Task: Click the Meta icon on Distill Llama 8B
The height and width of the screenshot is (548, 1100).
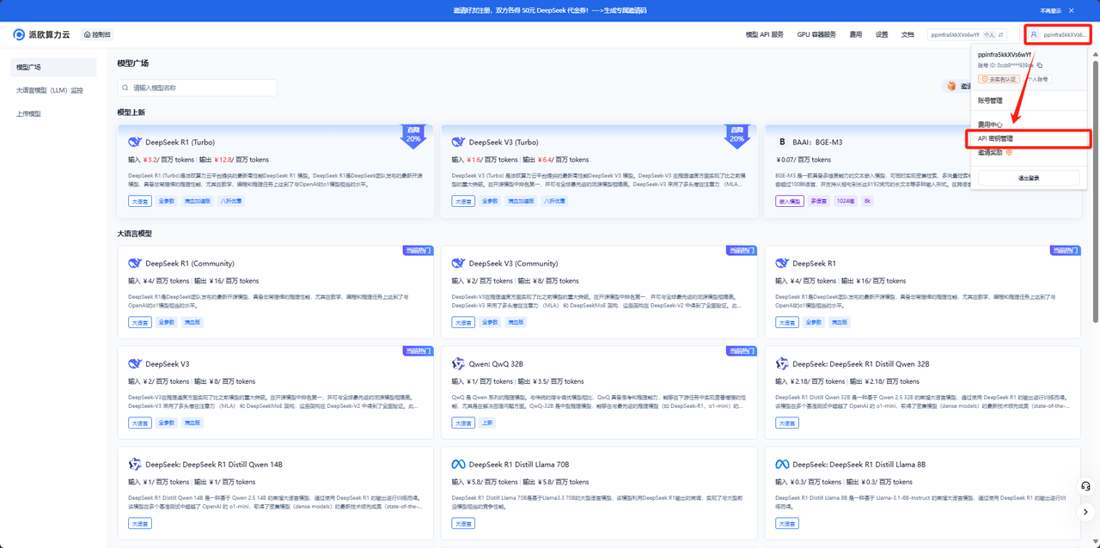Action: (x=782, y=465)
